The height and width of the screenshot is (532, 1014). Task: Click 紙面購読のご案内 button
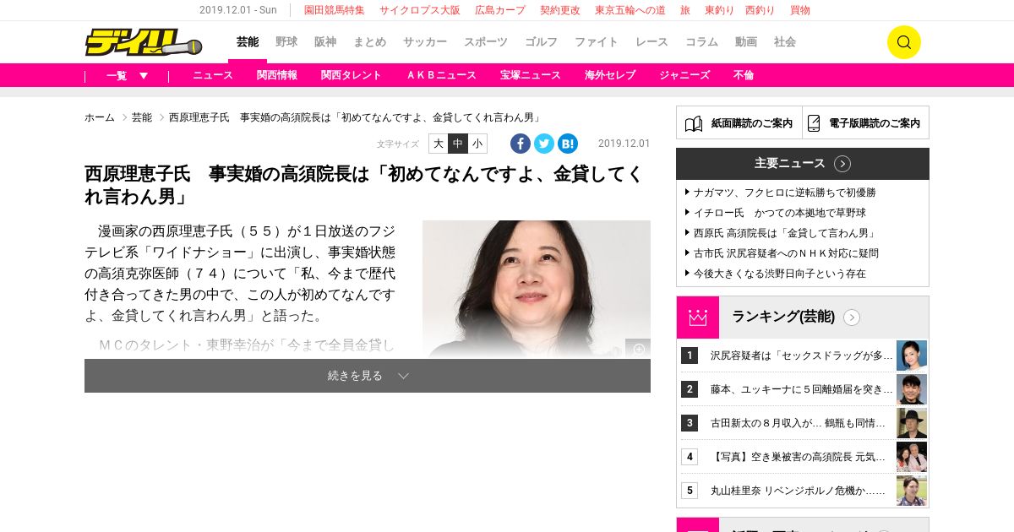pyautogui.click(x=739, y=123)
